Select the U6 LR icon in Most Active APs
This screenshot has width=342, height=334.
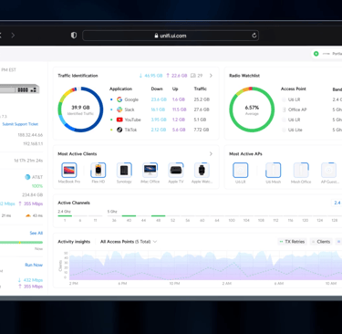[x=241, y=171]
